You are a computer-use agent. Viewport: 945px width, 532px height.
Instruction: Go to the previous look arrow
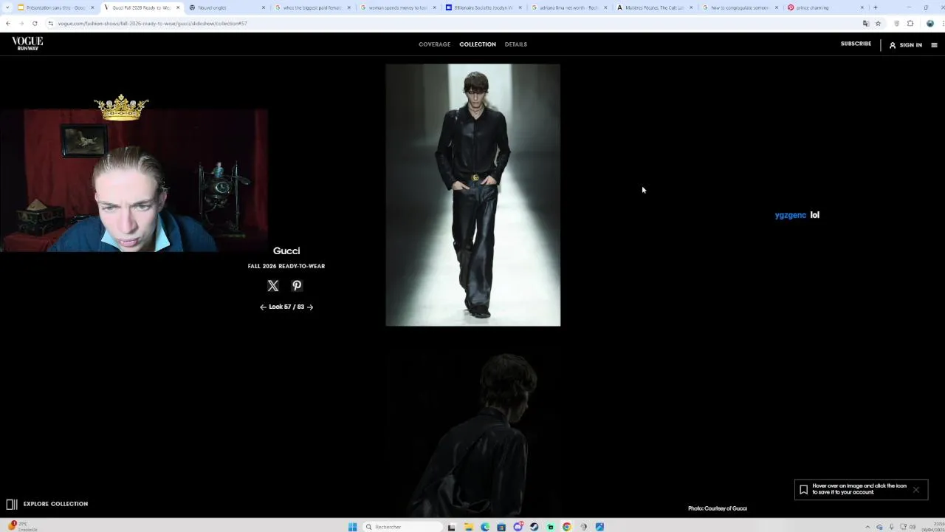[x=263, y=307]
